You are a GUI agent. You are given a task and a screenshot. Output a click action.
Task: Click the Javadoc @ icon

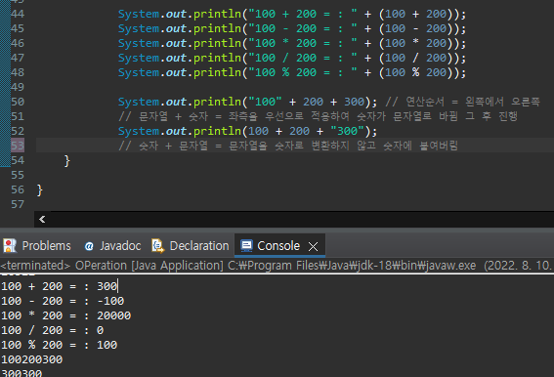pos(89,246)
